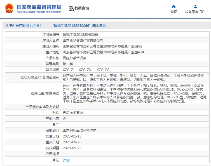Viewport: 211px width, 166px height.
Task: Open the government service portal person icon
Action: coord(195,6)
